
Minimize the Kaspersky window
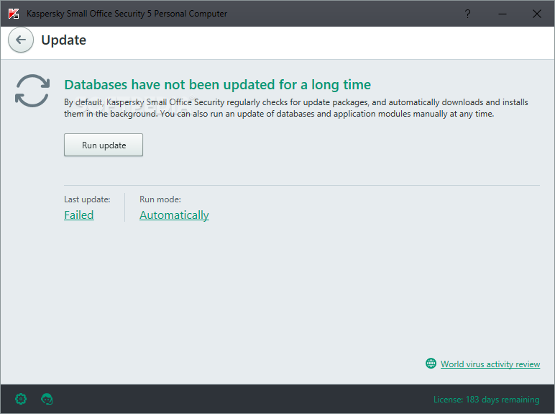[503, 14]
